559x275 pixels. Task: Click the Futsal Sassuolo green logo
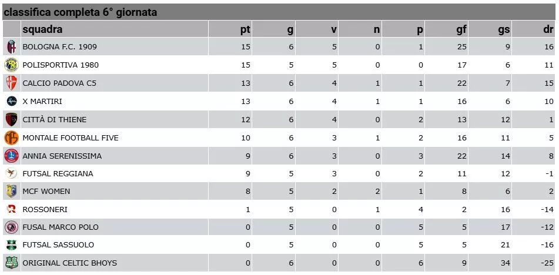coord(11,244)
